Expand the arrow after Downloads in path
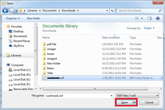The height and width of the screenshot is (110, 165). [x=78, y=10]
